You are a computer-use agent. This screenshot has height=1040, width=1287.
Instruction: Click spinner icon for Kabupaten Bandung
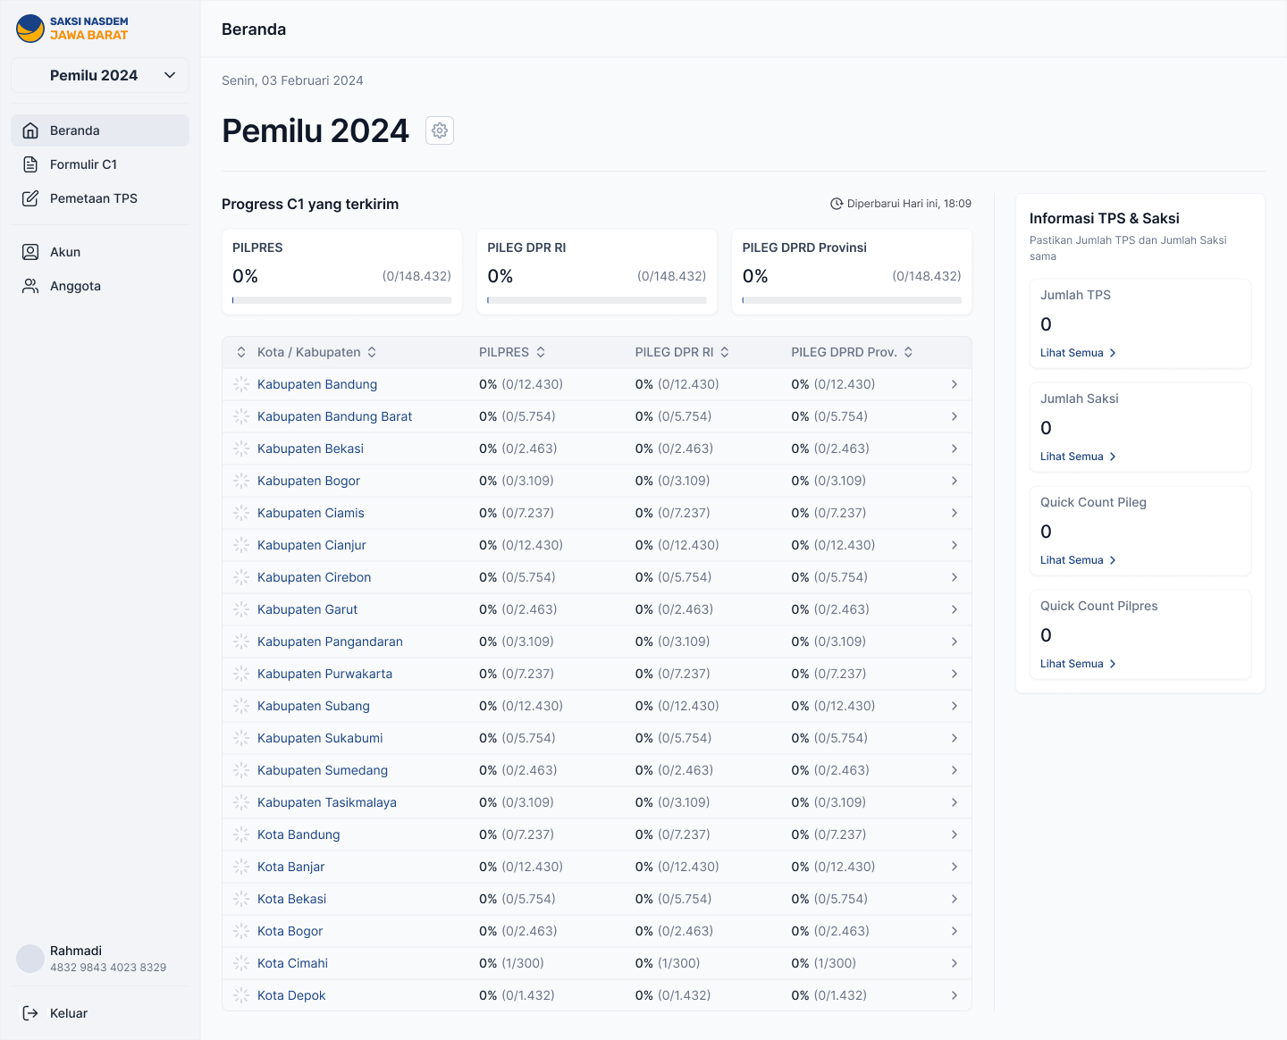coord(241,384)
